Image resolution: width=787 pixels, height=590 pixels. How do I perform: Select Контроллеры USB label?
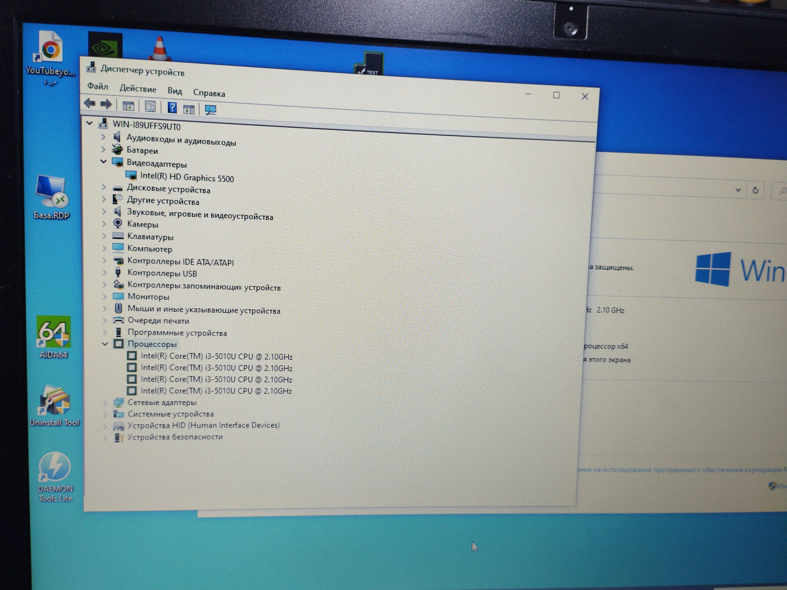coord(162,273)
